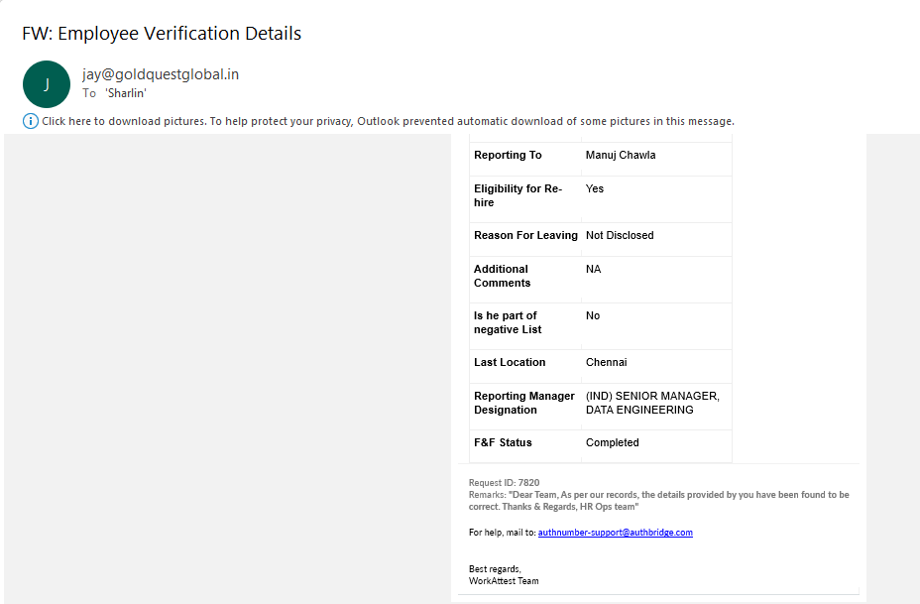Select the Reason For Leaving label
Screen dimensions: 920x604
(525, 235)
